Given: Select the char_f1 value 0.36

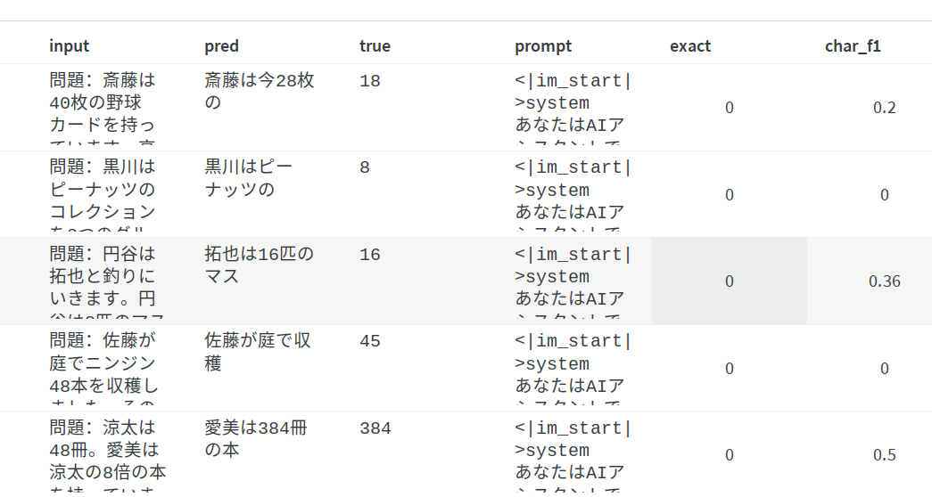Looking at the screenshot, I should [884, 281].
